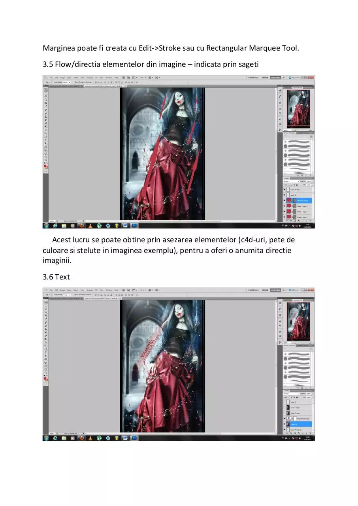Image resolution: width=358 pixels, height=506 pixels.
Task: Open the Auto-Select Group dropdown in 3.5 screenshot
Action: point(67,83)
